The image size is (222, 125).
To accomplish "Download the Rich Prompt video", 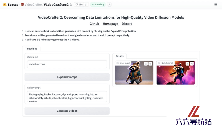I will click(187, 64).
